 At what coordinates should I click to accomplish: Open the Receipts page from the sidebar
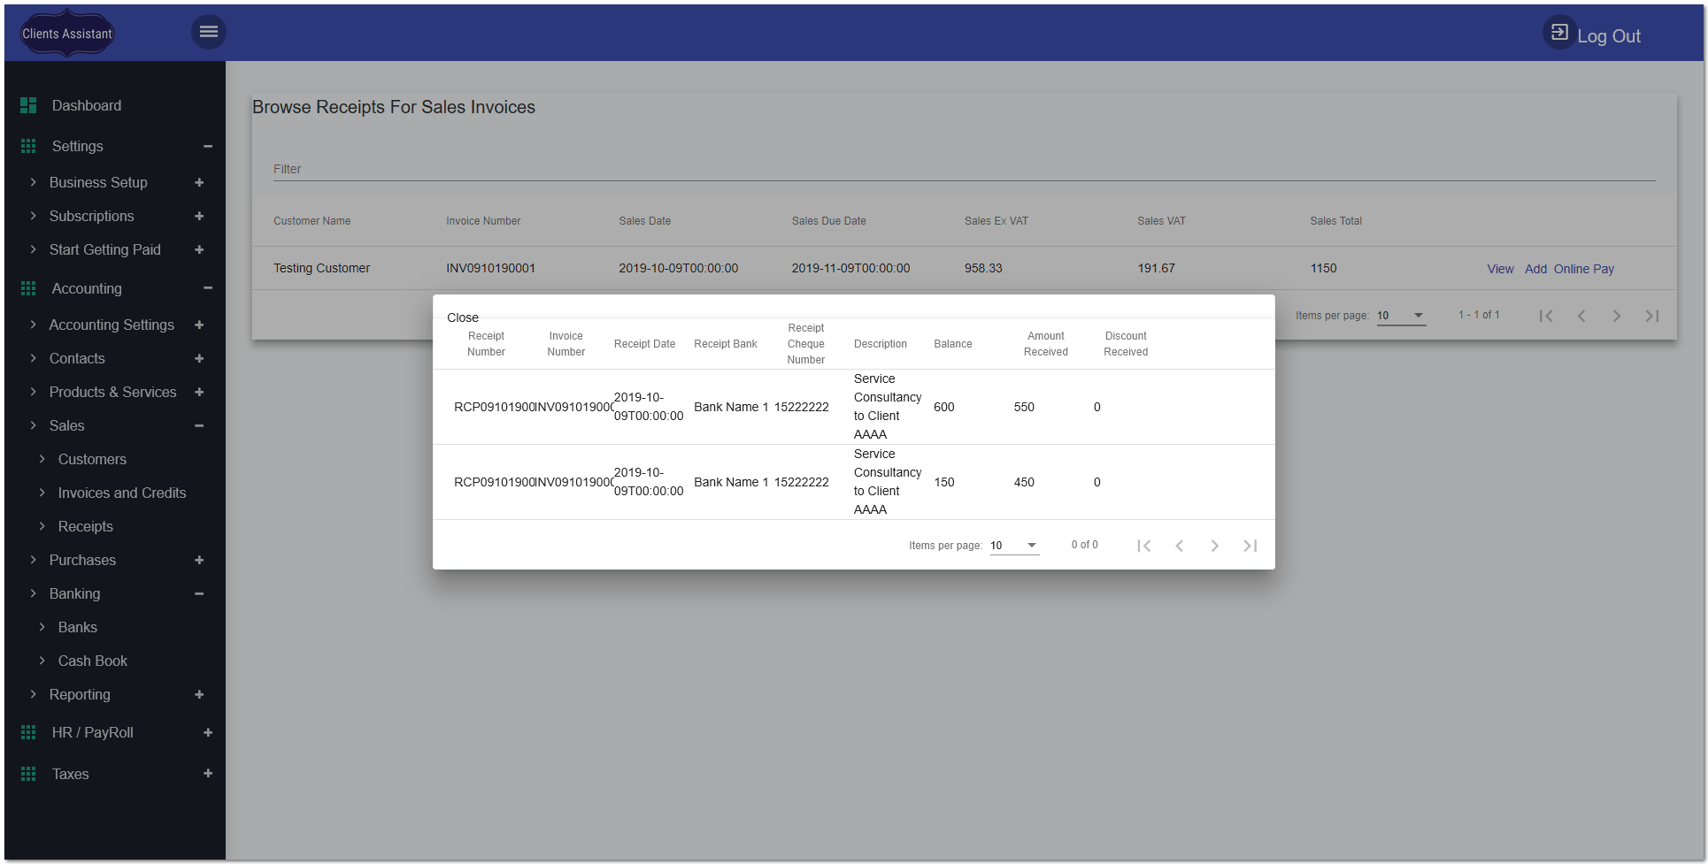(x=85, y=526)
